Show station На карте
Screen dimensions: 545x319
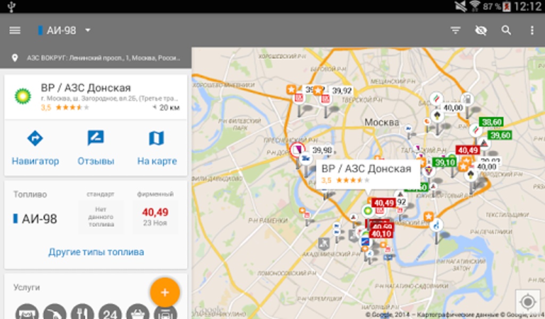[156, 138]
